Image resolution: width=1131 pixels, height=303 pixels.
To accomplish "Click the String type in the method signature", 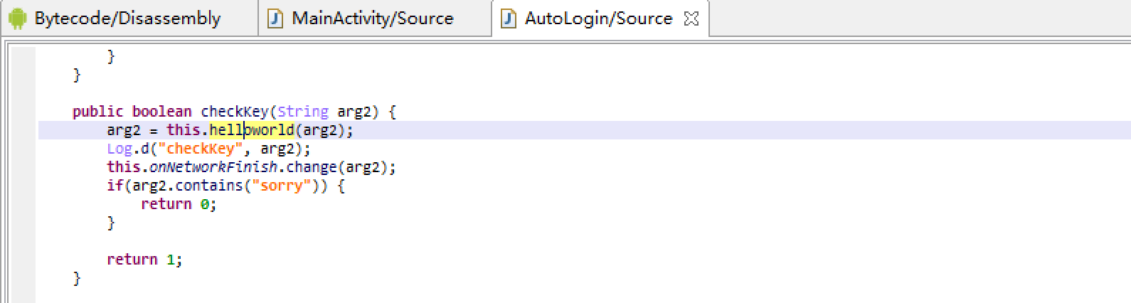I will [x=303, y=112].
